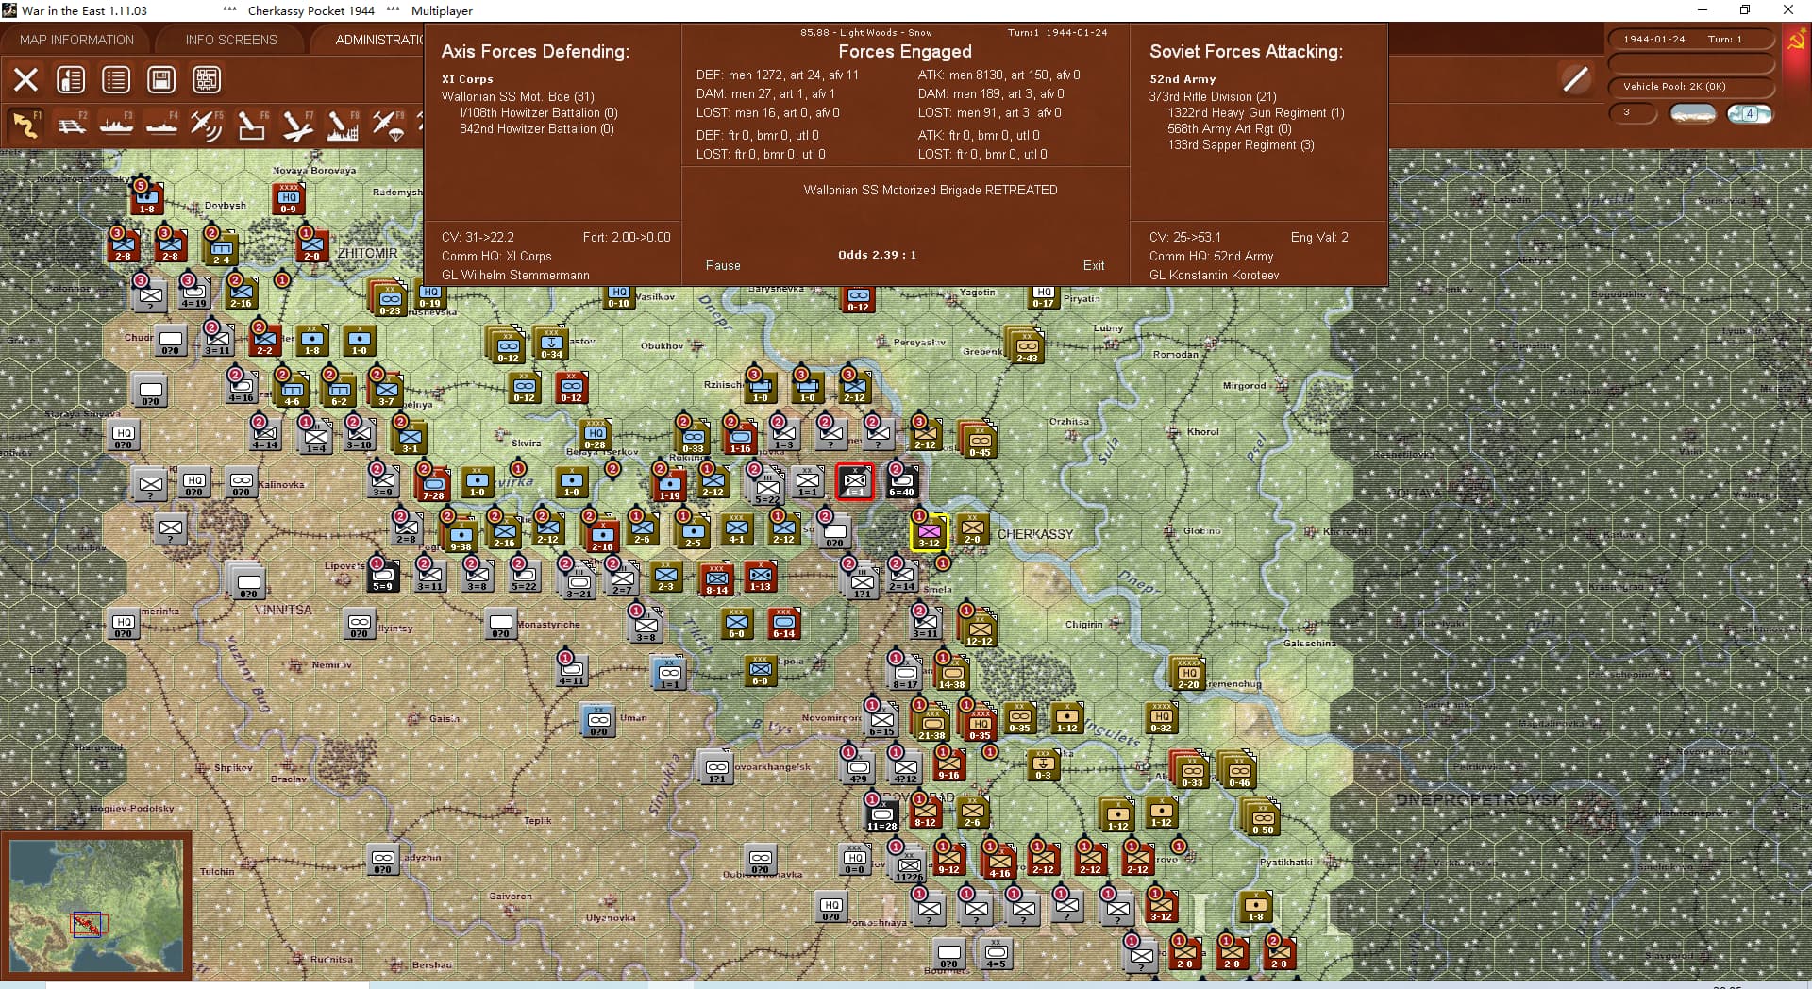This screenshot has height=989, width=1812.
Task: Open the list report icon in the toolbar
Action: coord(116,79)
